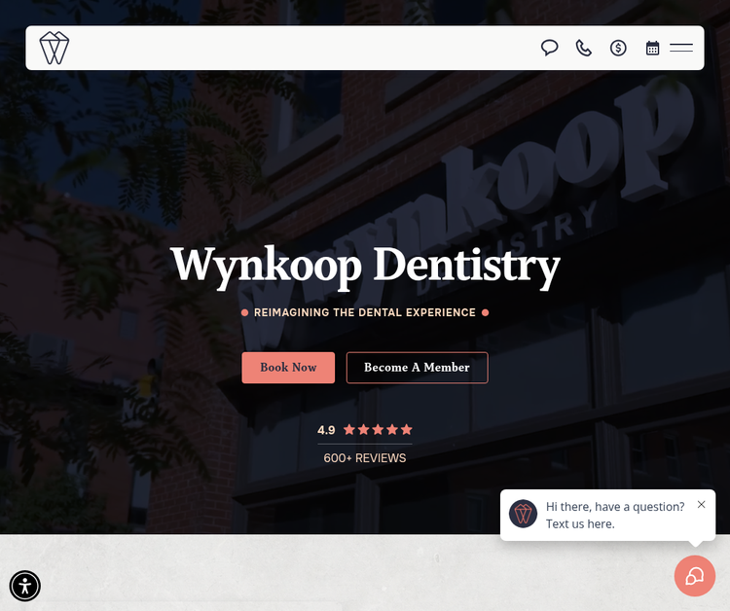730x611 pixels.
Task: Open the 600+ Reviews link
Action: [365, 458]
